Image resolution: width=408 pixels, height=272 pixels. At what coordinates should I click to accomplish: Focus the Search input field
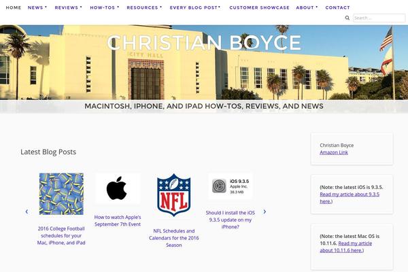pyautogui.click(x=379, y=18)
